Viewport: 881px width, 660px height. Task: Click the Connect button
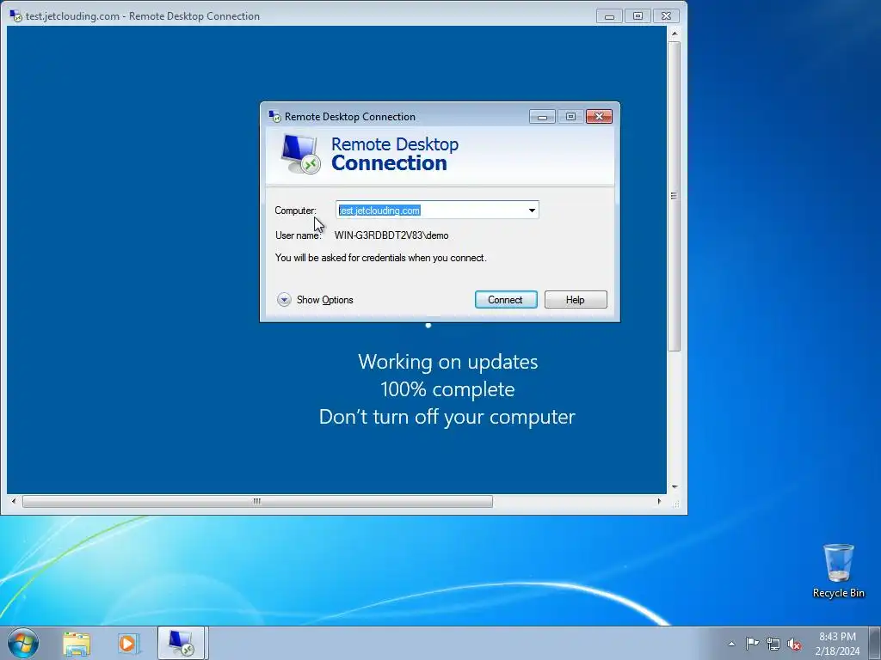click(x=506, y=300)
